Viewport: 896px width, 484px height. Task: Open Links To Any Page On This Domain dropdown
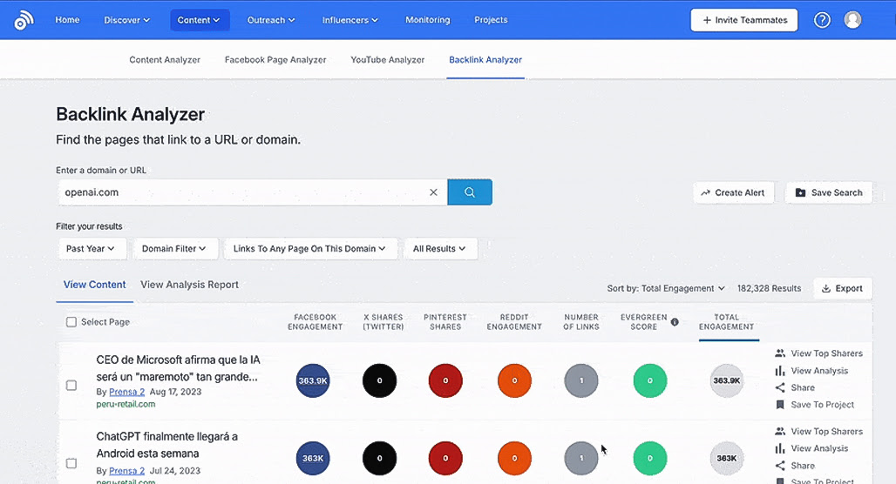[310, 249]
